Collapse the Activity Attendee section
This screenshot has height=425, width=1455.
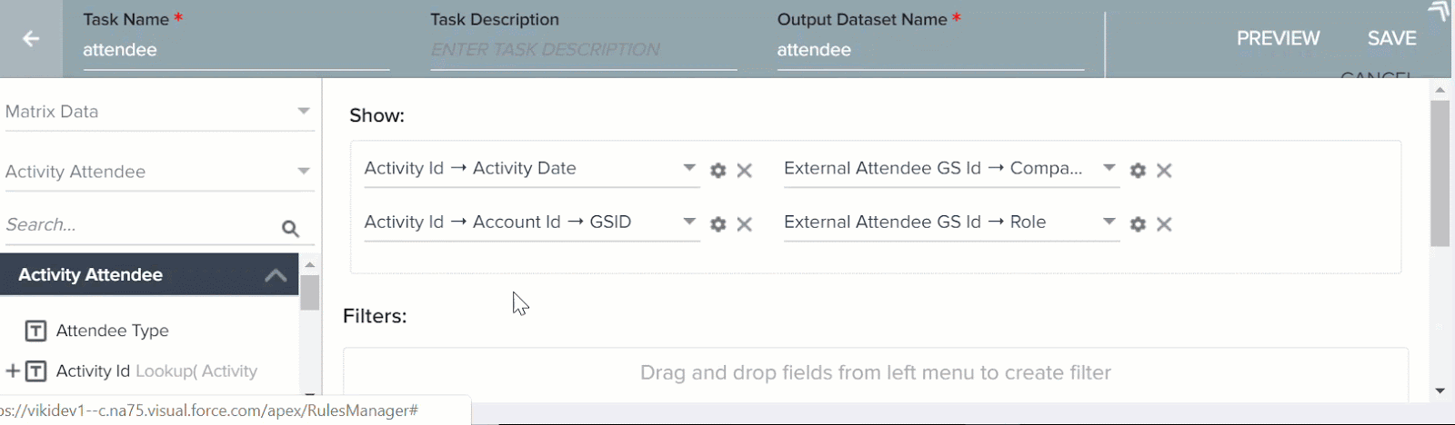(x=276, y=275)
